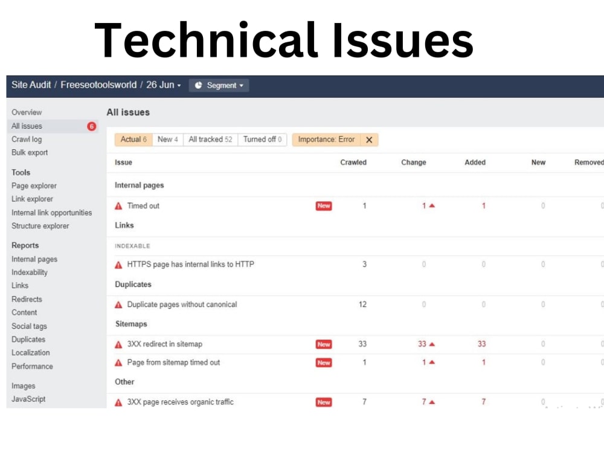Click warning icon beside 3XX redirect in sitemap

click(x=118, y=345)
